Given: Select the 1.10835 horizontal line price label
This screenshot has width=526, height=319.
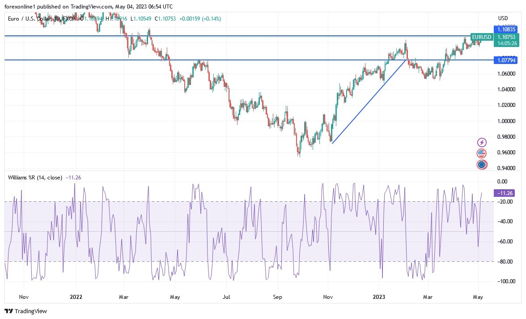Looking at the screenshot, I should [x=506, y=30].
